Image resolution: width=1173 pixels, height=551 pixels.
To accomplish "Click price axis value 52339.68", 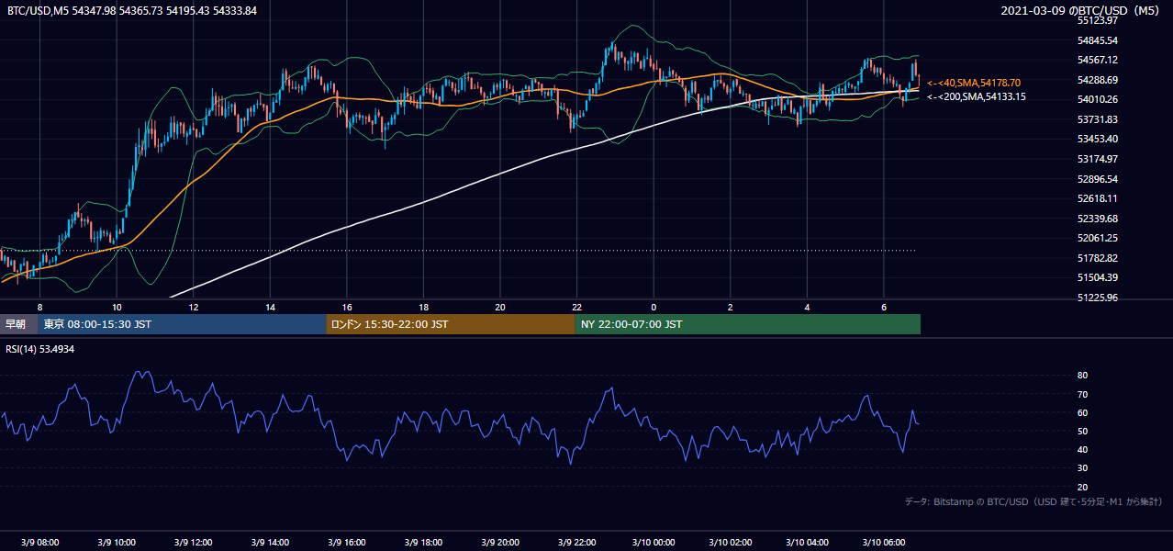I will [x=1098, y=219].
